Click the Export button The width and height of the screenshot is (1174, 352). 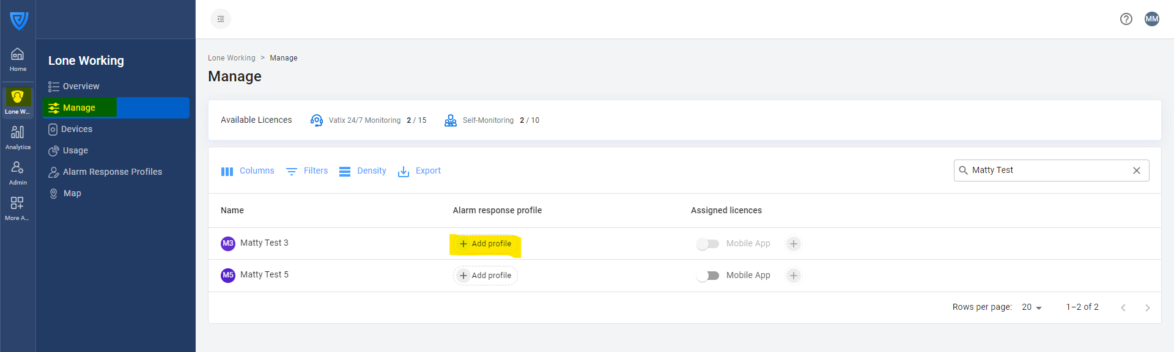(419, 171)
